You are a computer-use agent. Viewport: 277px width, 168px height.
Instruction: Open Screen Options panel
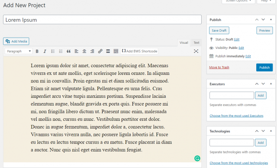[x=238, y=1]
